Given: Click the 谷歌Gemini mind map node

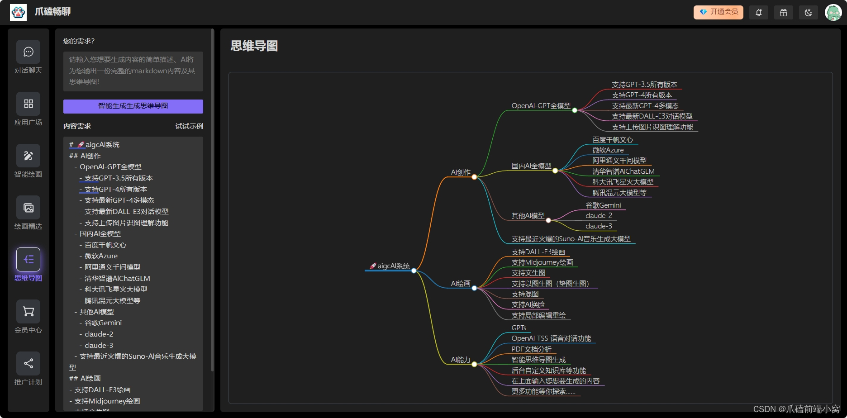Looking at the screenshot, I should point(603,205).
